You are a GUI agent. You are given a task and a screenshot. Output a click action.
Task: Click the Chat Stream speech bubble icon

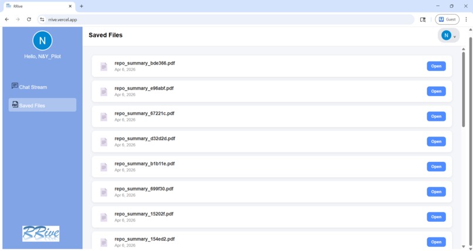click(x=15, y=86)
